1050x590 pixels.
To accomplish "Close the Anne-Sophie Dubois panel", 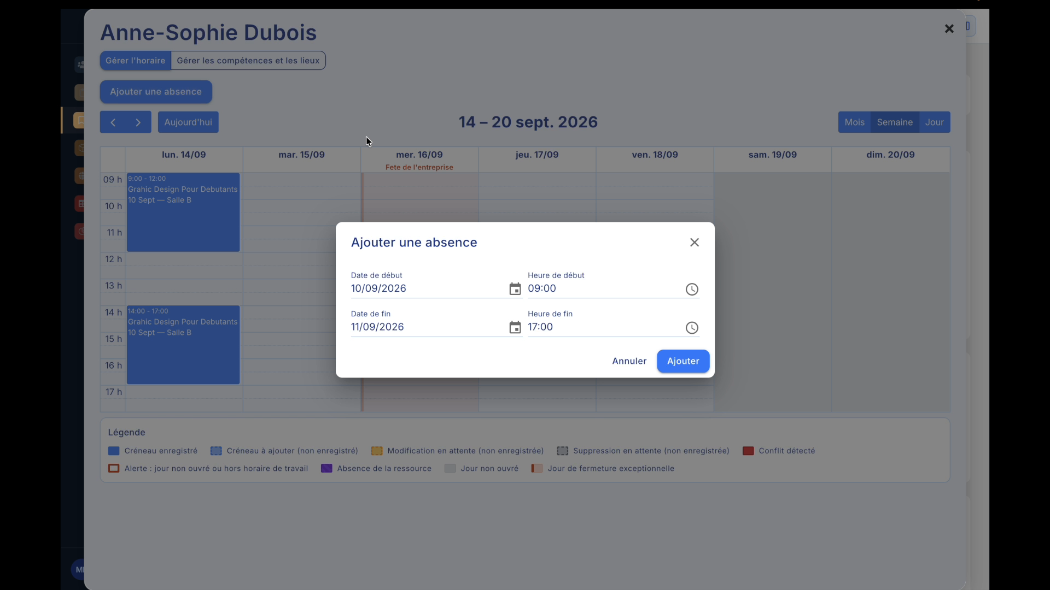I will tap(949, 28).
